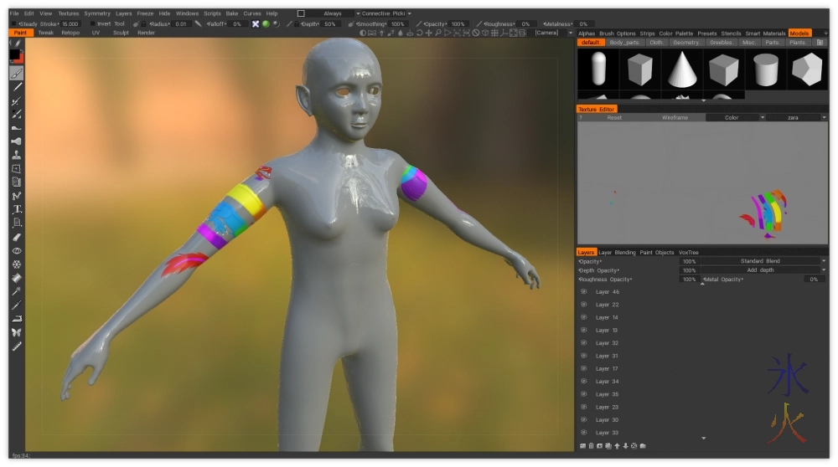Viewport: 838px width, 467px height.
Task: Open the Textures menu
Action: 69,13
